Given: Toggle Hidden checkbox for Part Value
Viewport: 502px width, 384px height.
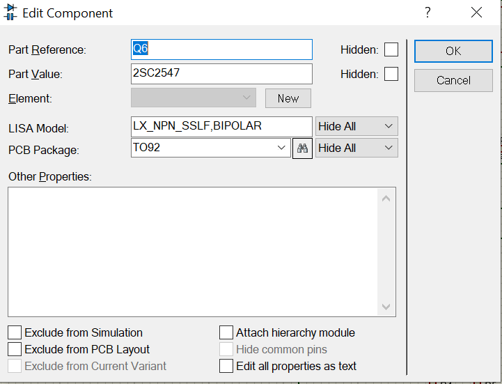Looking at the screenshot, I should [x=391, y=74].
